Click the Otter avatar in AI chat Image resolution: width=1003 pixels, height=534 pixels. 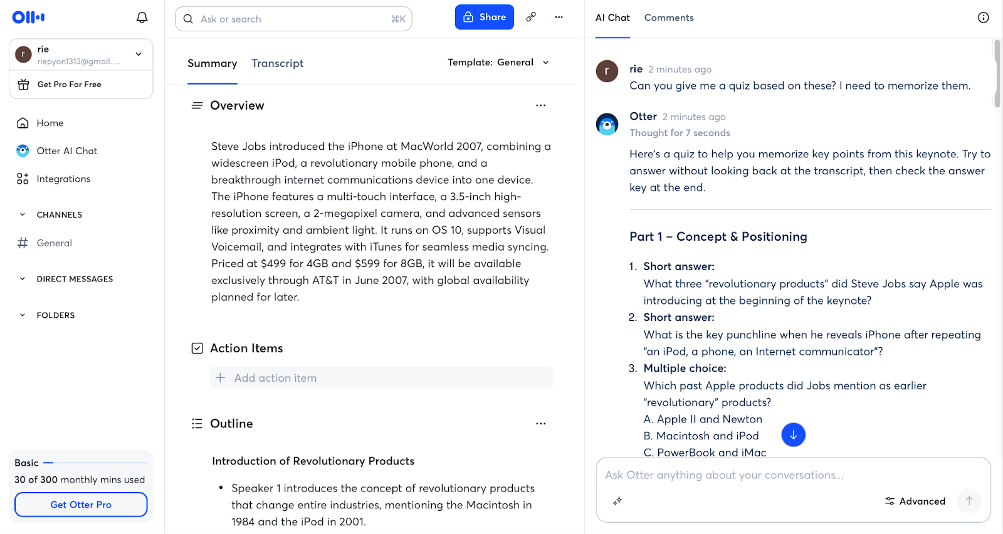(x=607, y=125)
